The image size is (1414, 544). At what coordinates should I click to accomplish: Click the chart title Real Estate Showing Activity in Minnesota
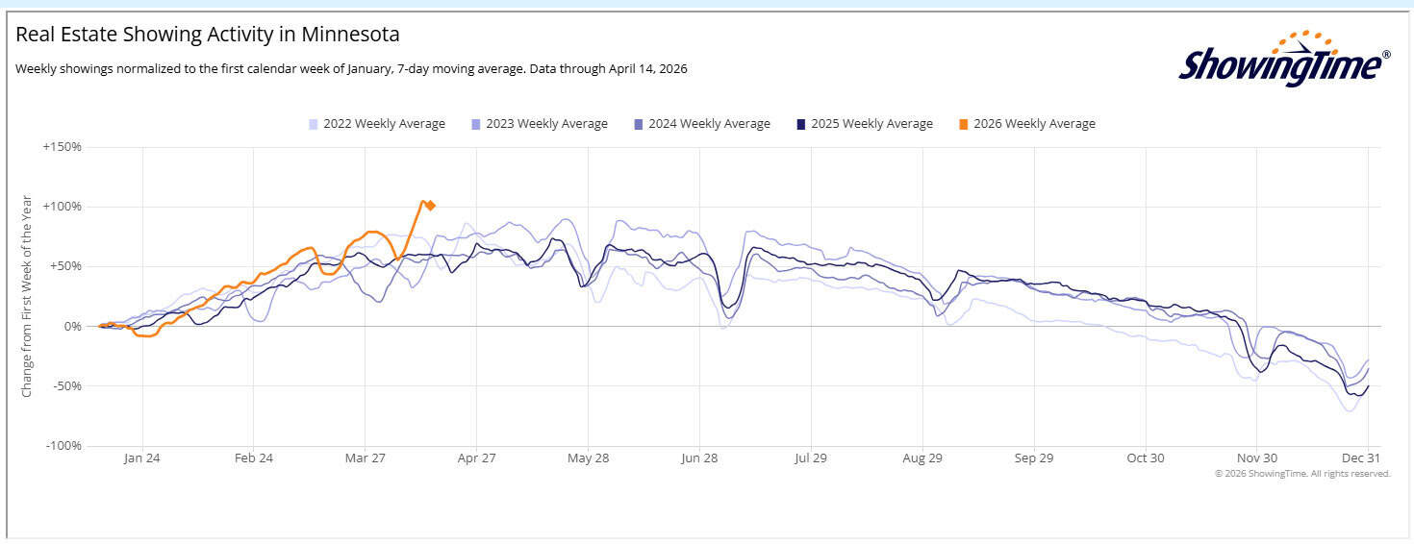point(208,35)
